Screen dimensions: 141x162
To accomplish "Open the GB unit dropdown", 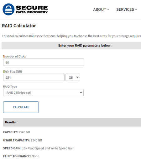I will coord(73,77).
